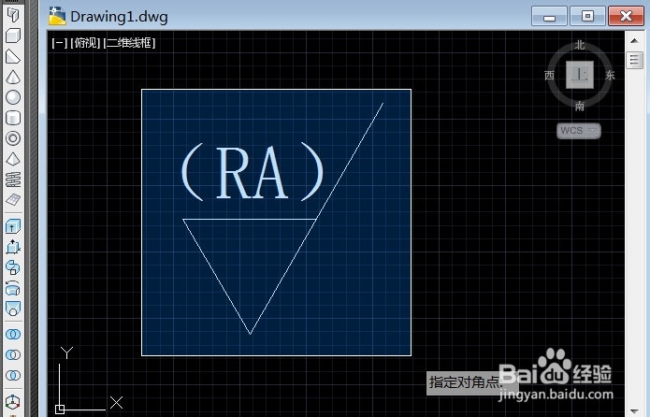Rotate view to north 北 on compass
This screenshot has height=417, width=650.
580,45
